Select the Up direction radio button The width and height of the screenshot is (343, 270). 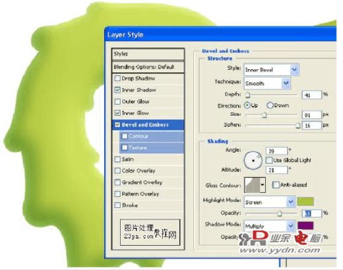pos(247,105)
